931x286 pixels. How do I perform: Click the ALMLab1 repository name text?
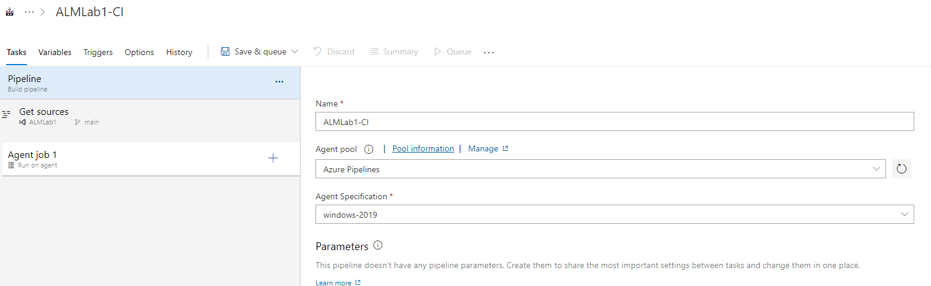click(43, 122)
